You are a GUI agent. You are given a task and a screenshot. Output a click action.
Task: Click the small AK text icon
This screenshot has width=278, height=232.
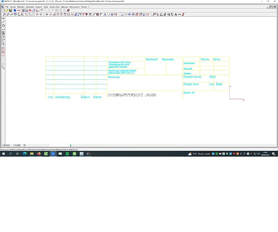pos(179,14)
